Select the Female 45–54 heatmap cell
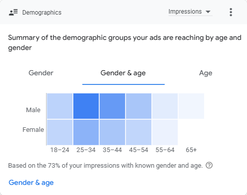Screen dimensions: 247x195 [x=139, y=132]
